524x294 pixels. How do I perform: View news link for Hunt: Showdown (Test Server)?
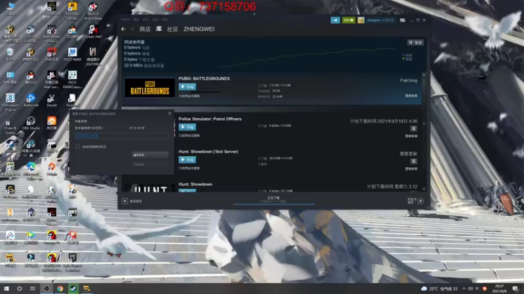tap(411, 169)
